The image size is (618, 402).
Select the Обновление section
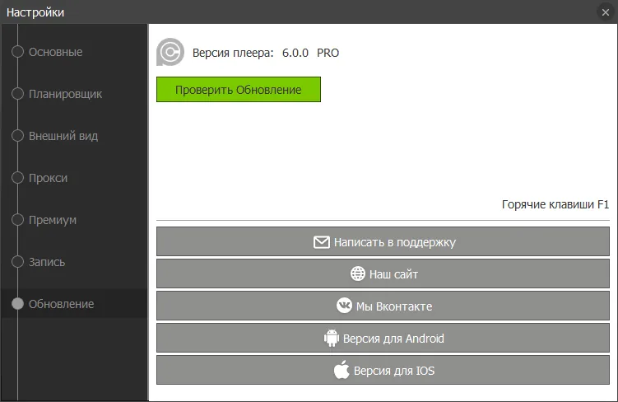(61, 304)
